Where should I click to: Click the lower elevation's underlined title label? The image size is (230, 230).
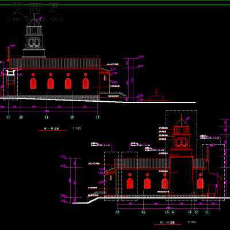click(168, 223)
